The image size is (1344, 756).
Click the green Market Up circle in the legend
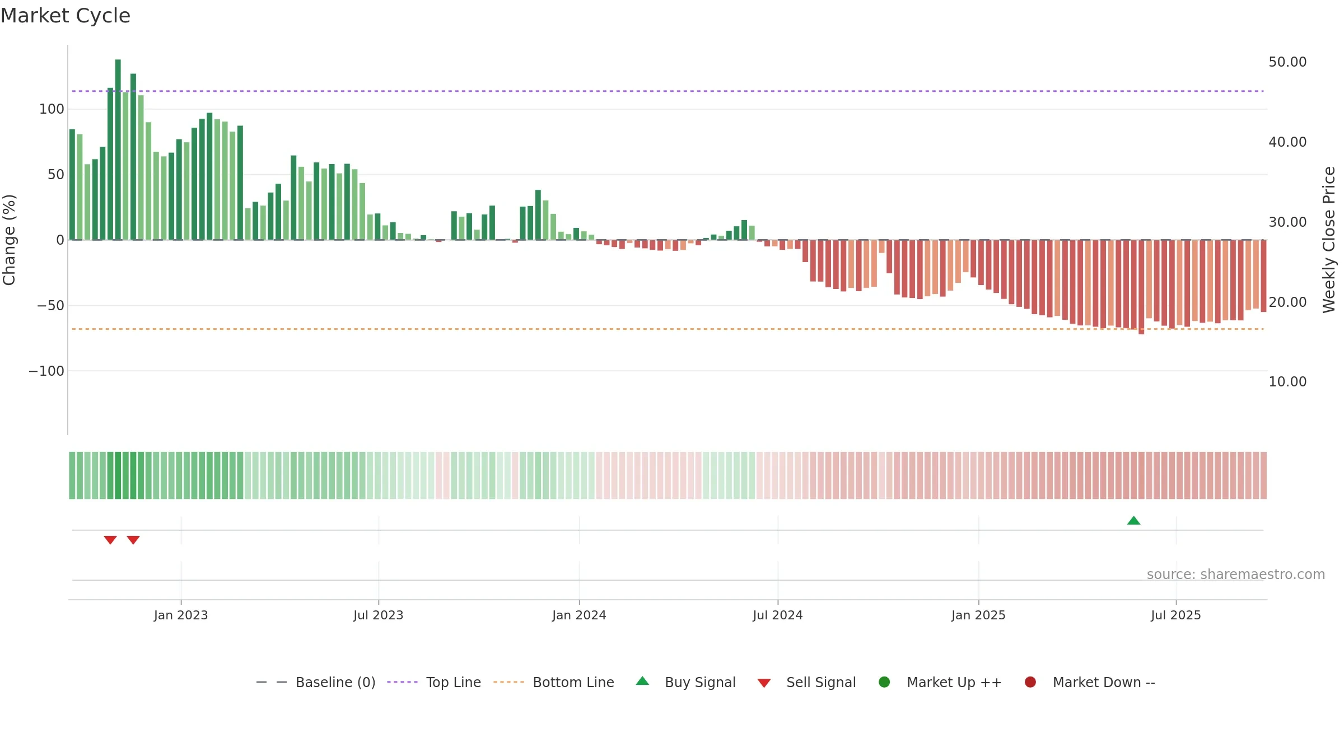pyautogui.click(x=884, y=682)
